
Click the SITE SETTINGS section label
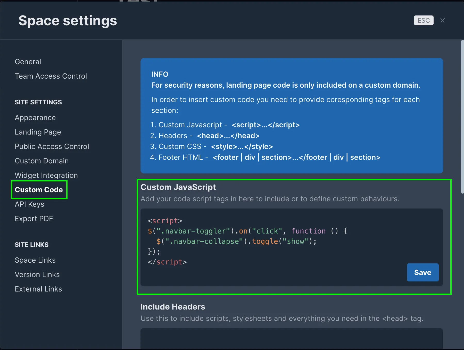(x=38, y=102)
